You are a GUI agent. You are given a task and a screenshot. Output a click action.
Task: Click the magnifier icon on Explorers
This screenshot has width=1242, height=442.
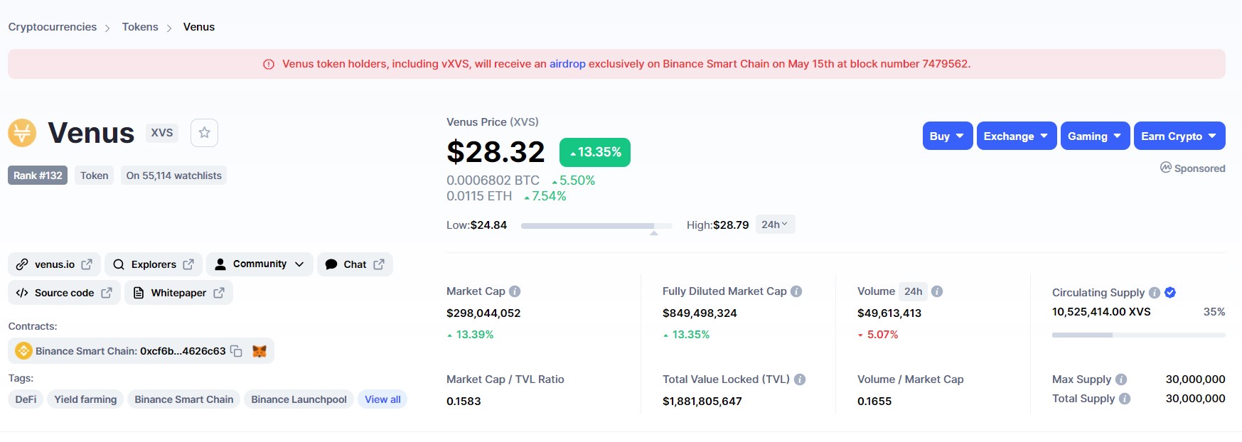(119, 264)
